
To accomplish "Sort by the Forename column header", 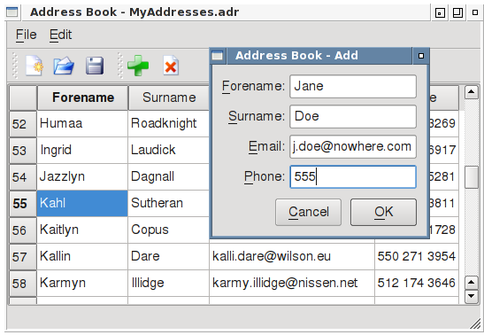I will (82, 97).
